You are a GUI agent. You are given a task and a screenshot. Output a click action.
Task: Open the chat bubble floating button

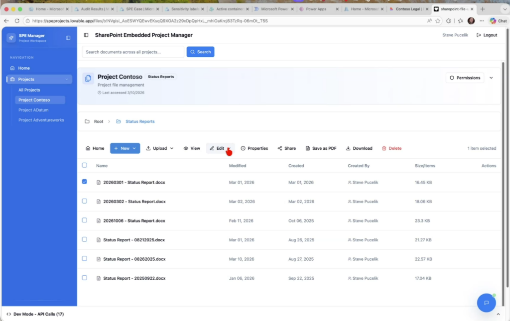486,303
